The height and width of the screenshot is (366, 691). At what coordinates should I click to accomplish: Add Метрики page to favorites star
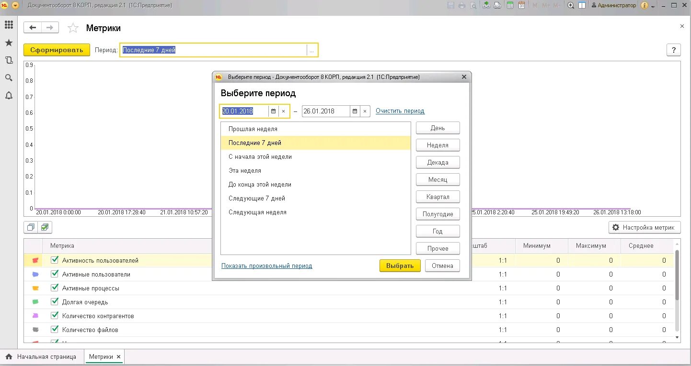73,28
